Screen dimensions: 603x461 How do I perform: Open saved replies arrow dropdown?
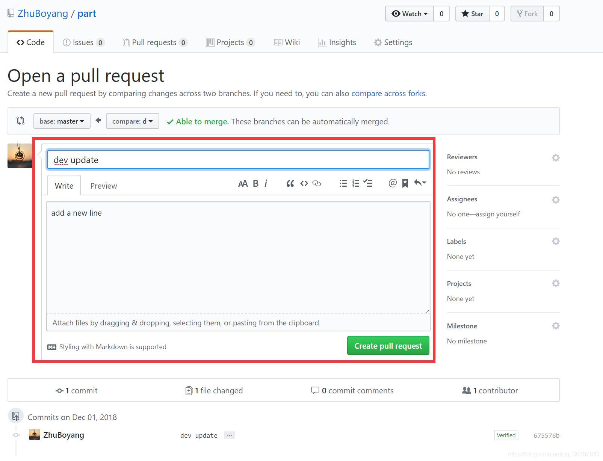420,183
